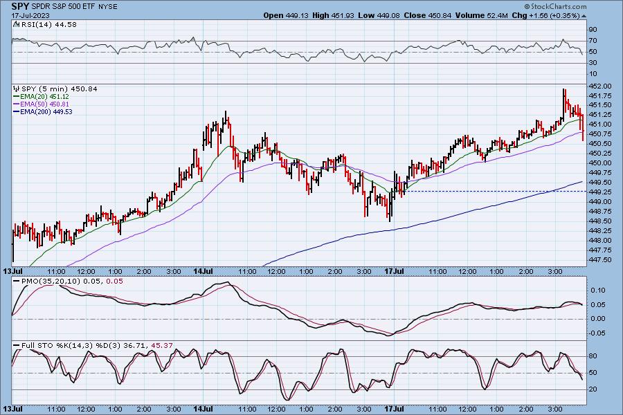Click the 447.50 price axis label
Screen dimensions: 623x415
coord(600,260)
